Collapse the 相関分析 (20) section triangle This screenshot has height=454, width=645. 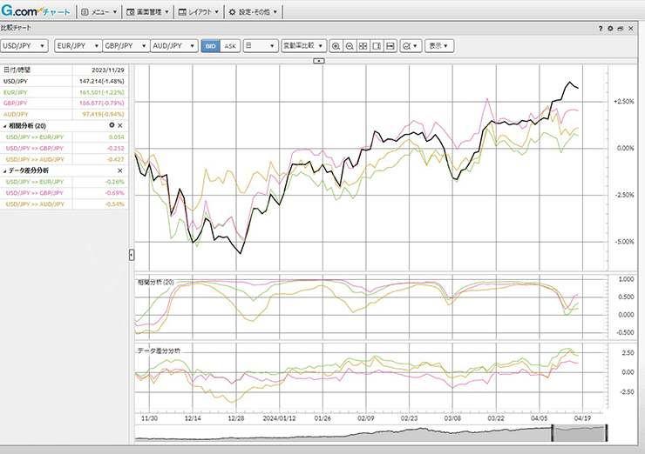click(x=4, y=126)
